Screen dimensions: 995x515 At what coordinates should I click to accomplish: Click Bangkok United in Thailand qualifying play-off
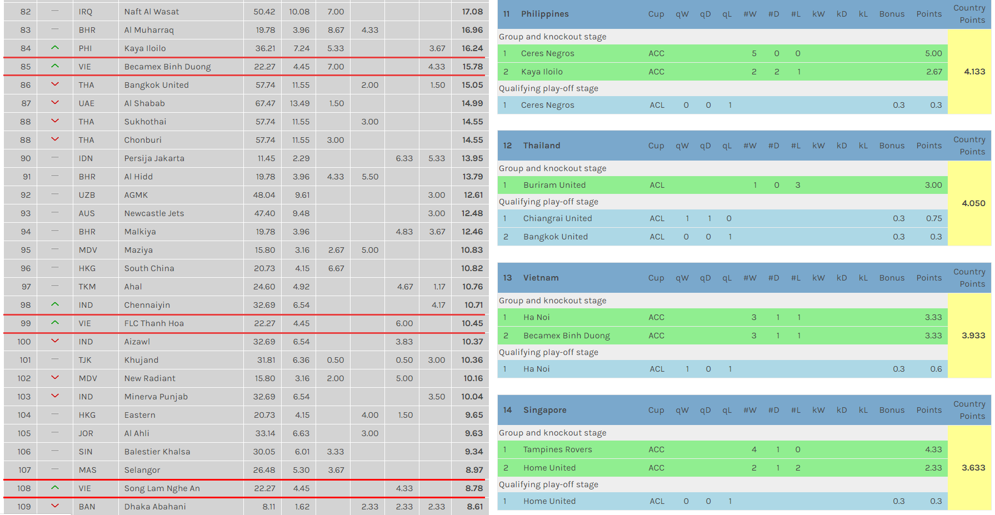coord(555,237)
